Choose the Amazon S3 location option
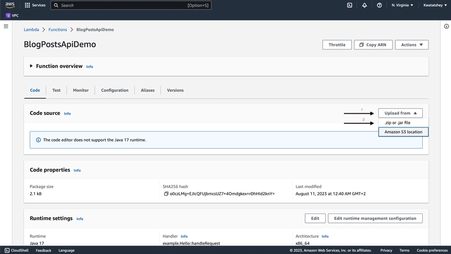This screenshot has width=451, height=254. click(x=403, y=132)
